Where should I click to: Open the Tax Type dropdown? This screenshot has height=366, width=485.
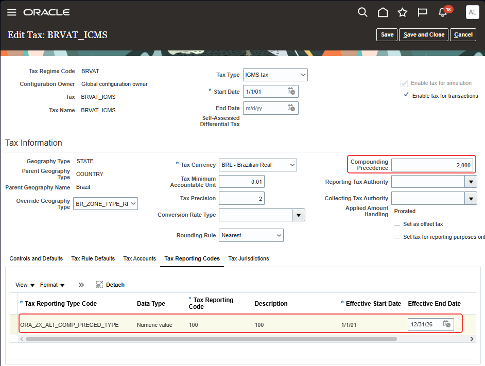point(275,75)
